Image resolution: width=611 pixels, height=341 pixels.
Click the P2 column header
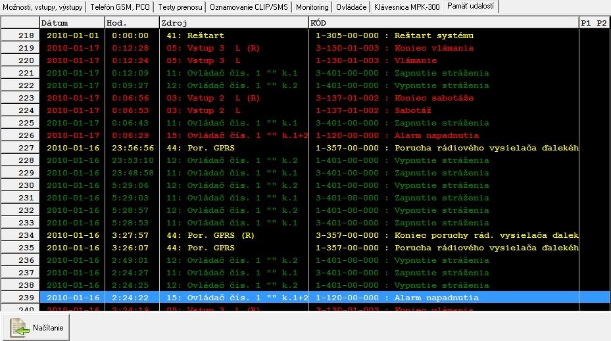[602, 23]
